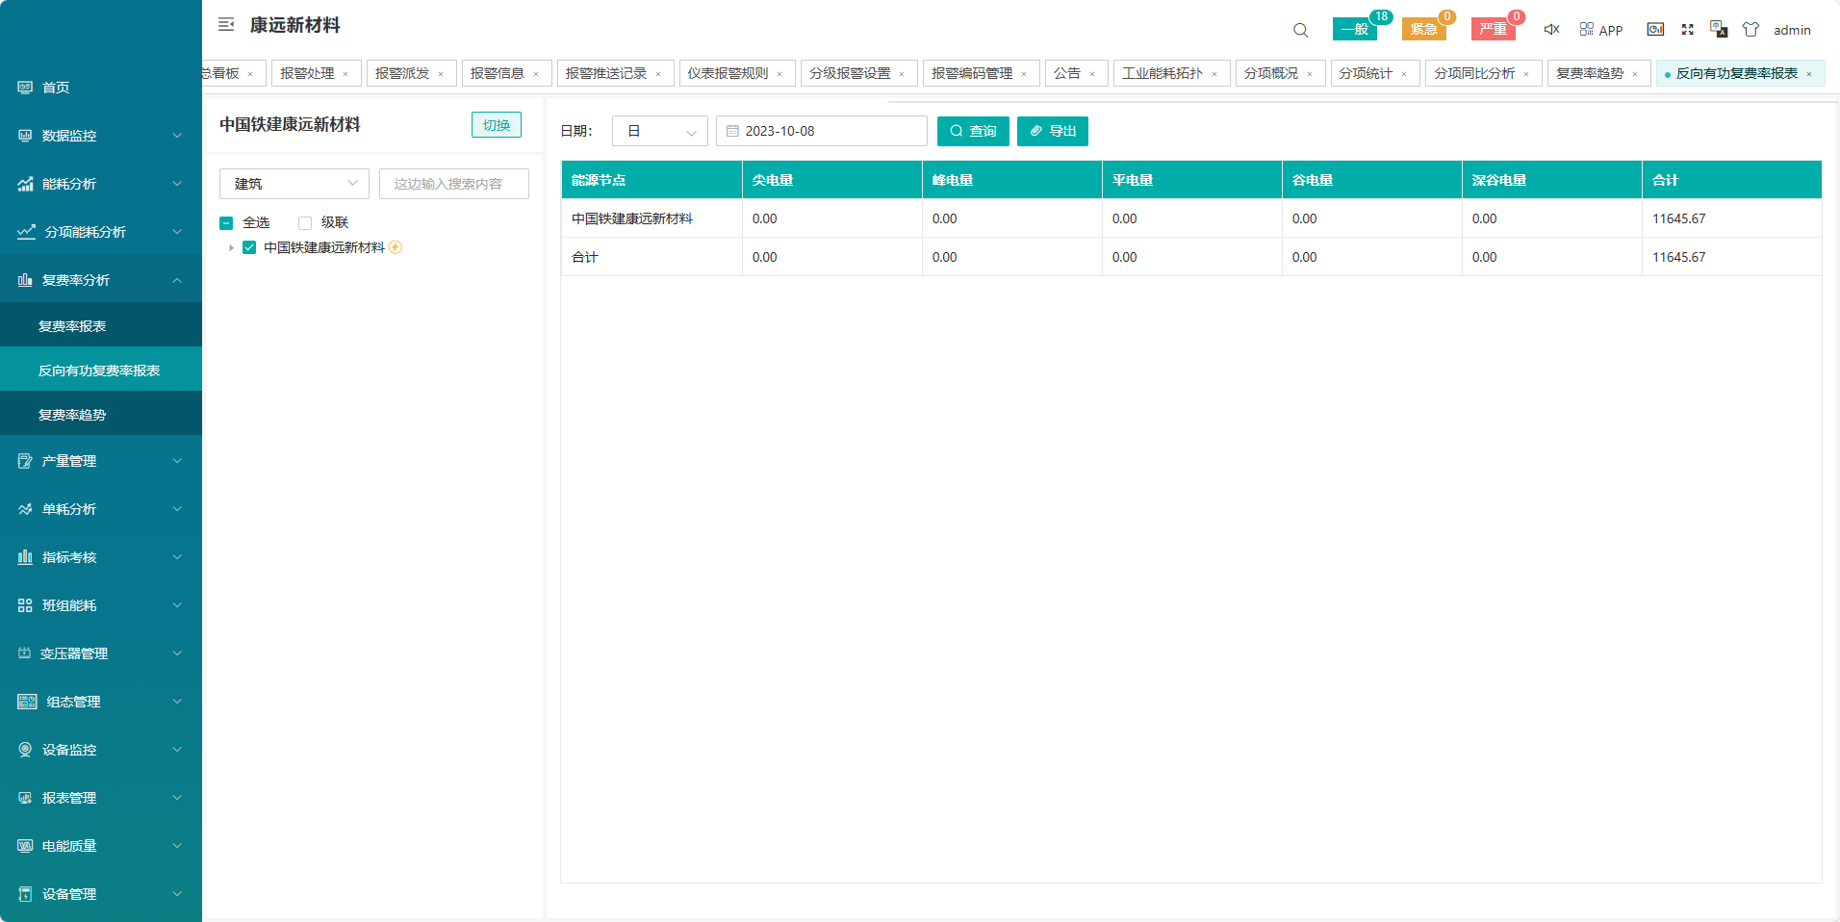Enter fullscreen with the expand icon

[1687, 30]
